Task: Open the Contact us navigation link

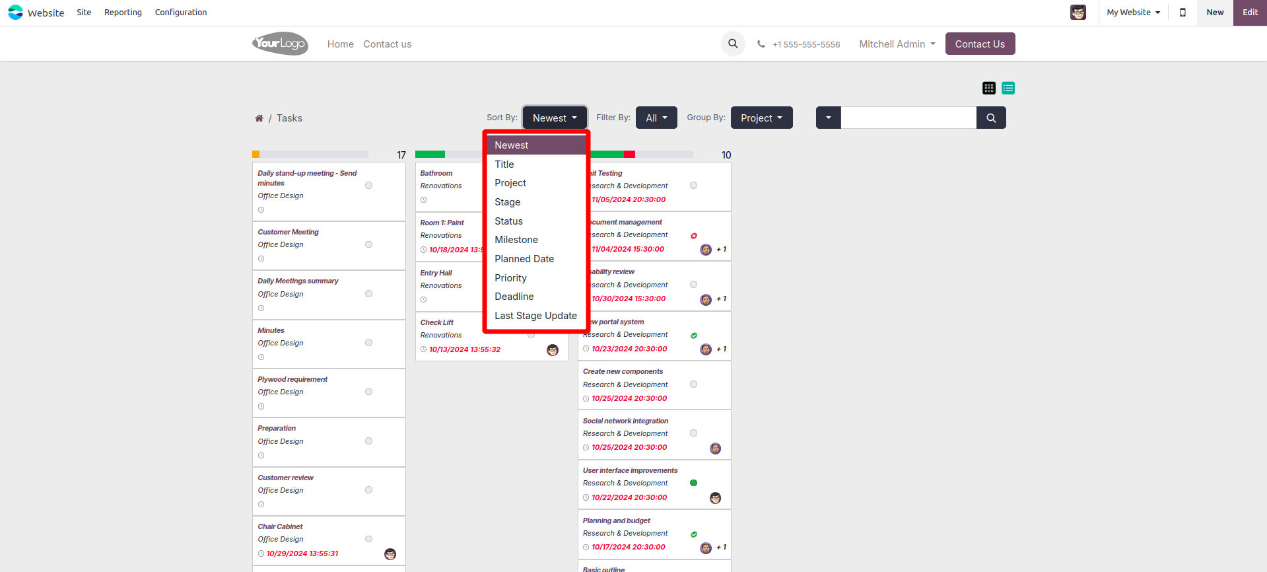Action: tap(388, 44)
